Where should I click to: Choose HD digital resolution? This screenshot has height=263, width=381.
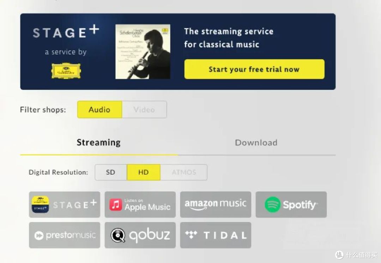(x=144, y=173)
